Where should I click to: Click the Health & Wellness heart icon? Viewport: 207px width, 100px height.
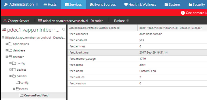click(x=126, y=5)
